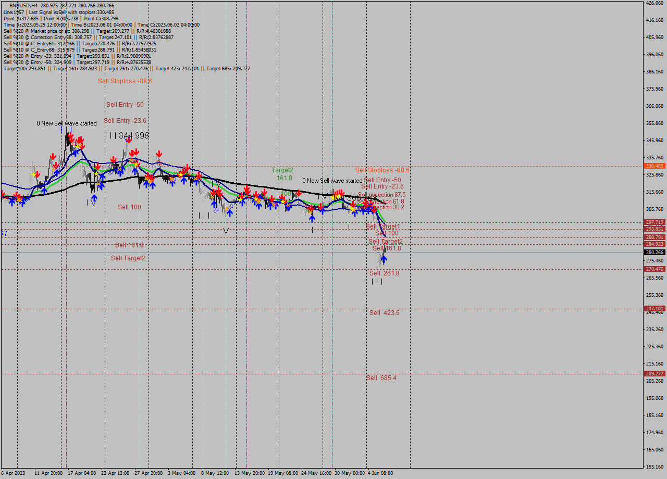The height and width of the screenshot is (479, 667).
Task: Select the 344.998 price annotation on the chart
Action: pos(133,136)
